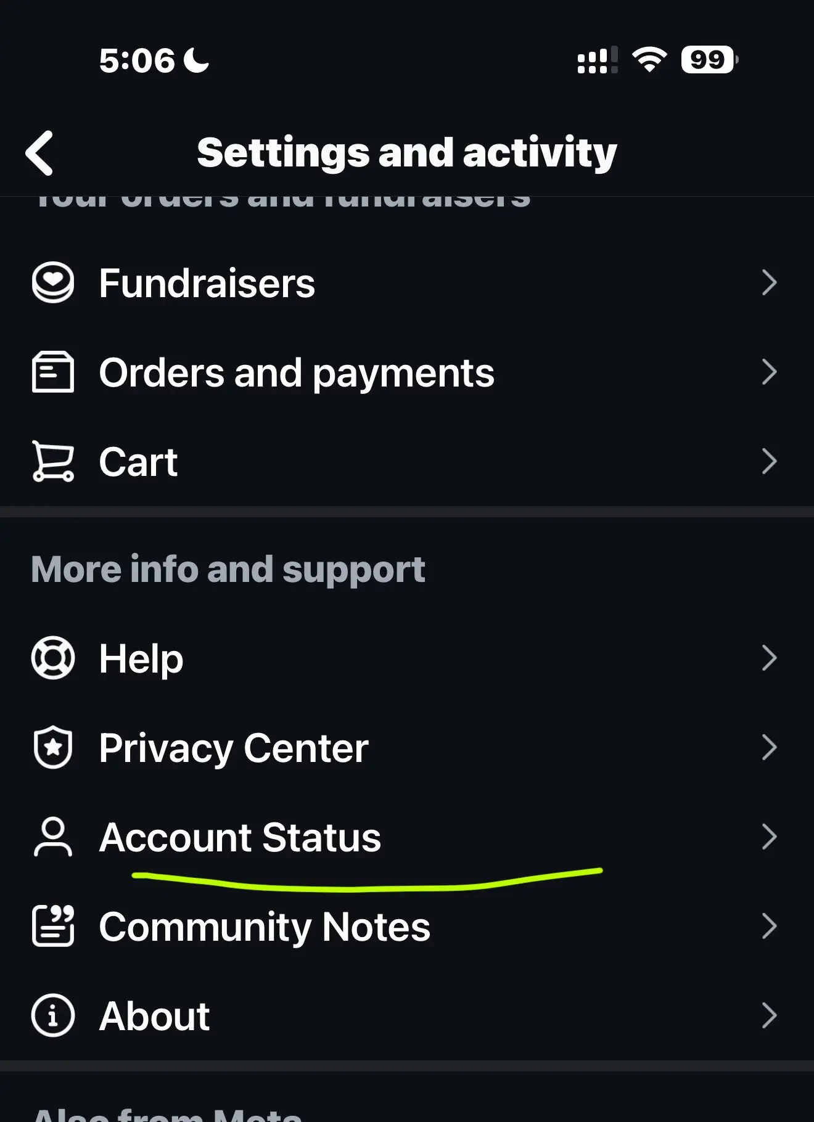Tap the battery indicator in status bar
The width and height of the screenshot is (814, 1122).
pyautogui.click(x=709, y=60)
